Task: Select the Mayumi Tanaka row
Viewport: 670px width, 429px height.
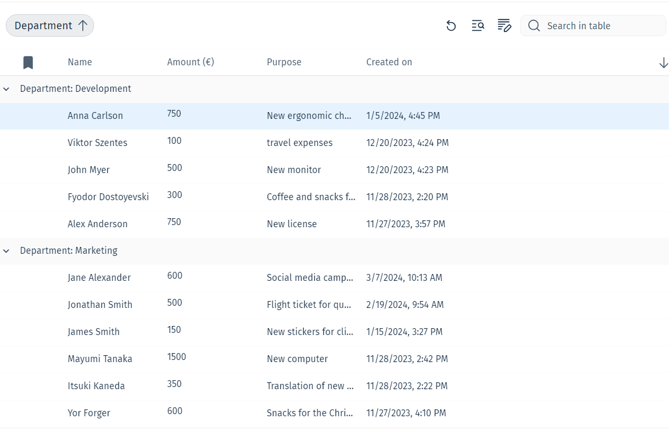Action: 334,359
